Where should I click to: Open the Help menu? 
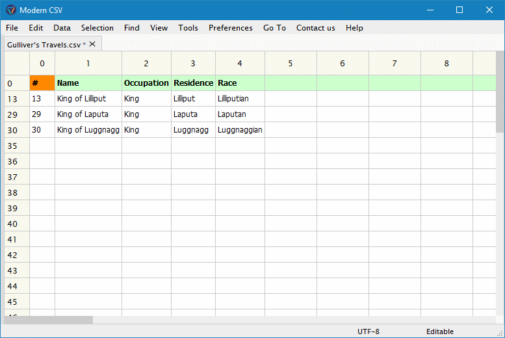point(354,28)
